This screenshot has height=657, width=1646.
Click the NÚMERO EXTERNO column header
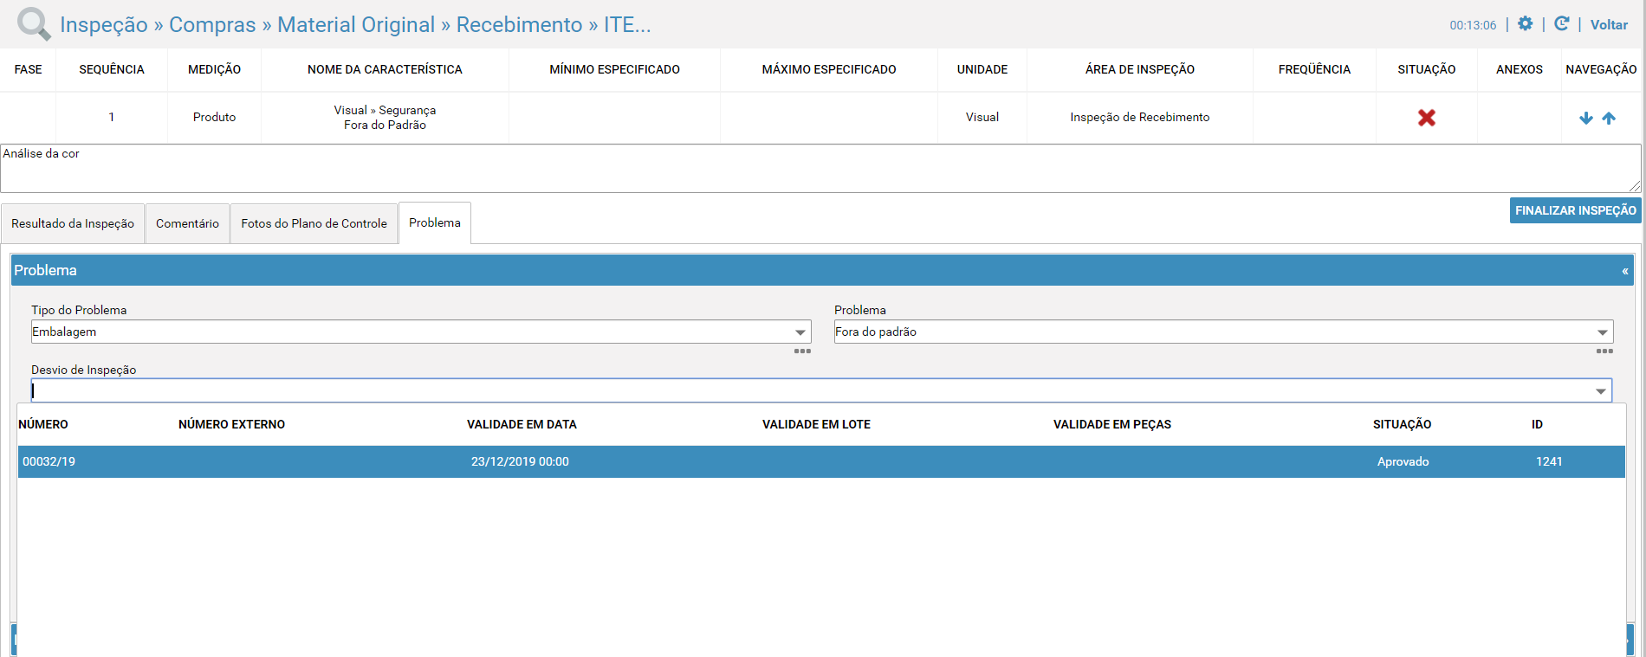pyautogui.click(x=231, y=424)
